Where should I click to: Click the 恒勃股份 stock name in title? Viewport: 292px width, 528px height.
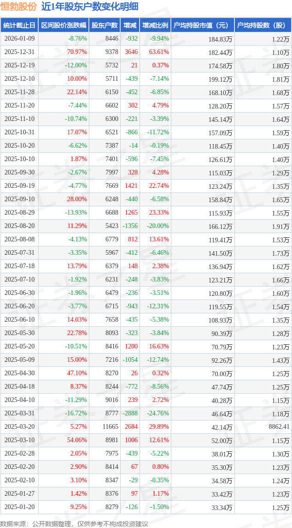tap(18, 6)
